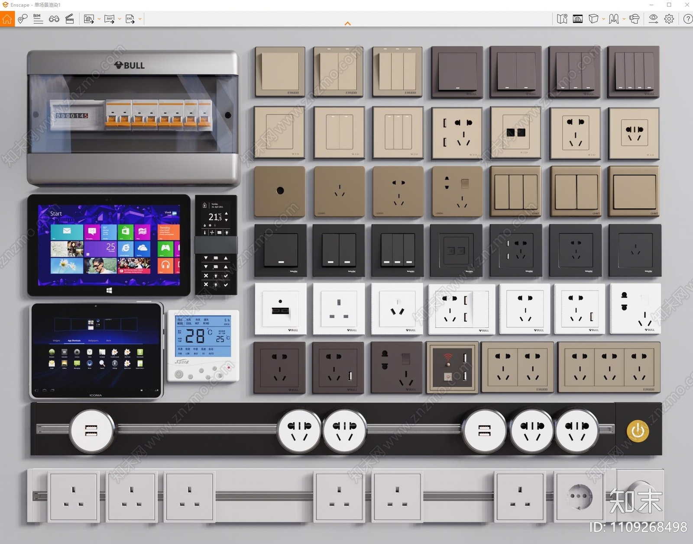
Task: Maximize the Enscape window
Action: (669, 5)
